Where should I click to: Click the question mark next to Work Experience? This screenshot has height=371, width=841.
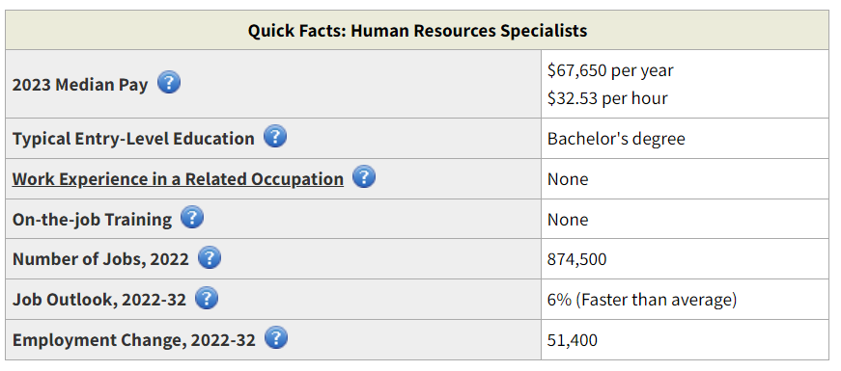point(364,177)
